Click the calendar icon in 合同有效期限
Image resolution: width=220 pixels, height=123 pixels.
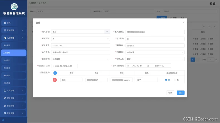point(128,66)
